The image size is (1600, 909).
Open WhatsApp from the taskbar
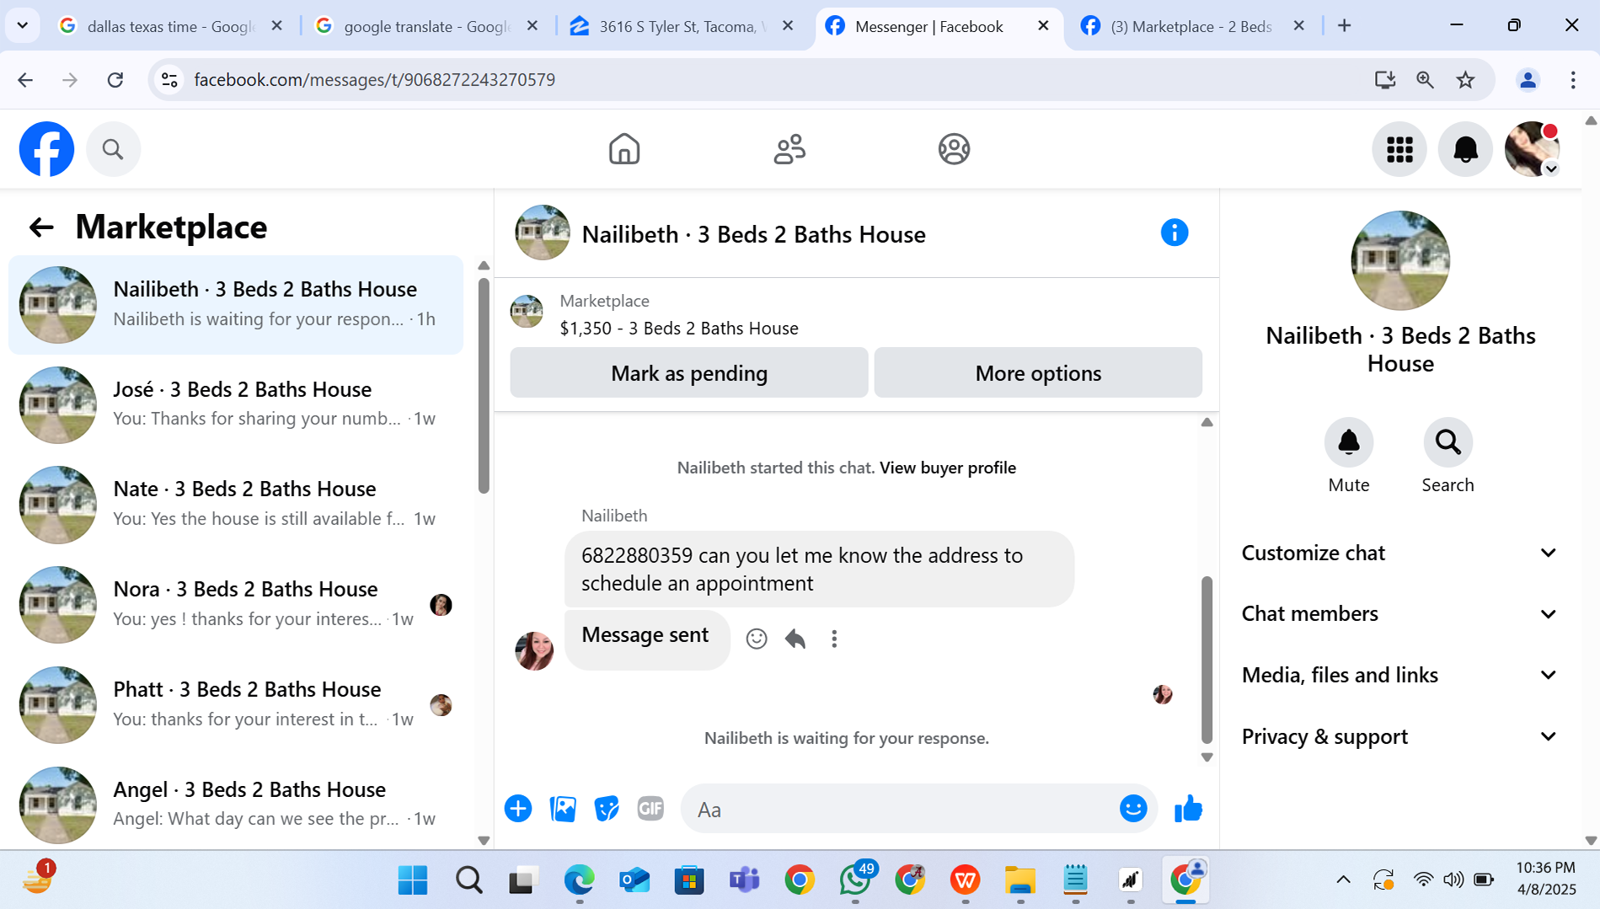coord(856,880)
